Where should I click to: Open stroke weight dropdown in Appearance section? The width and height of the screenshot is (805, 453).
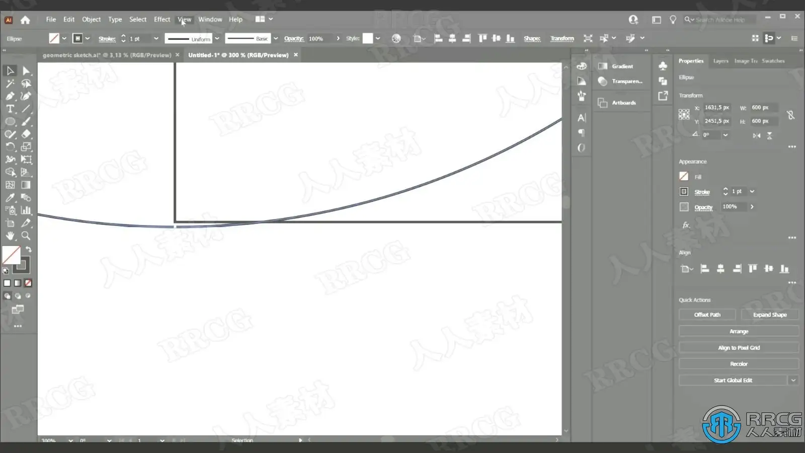point(752,191)
